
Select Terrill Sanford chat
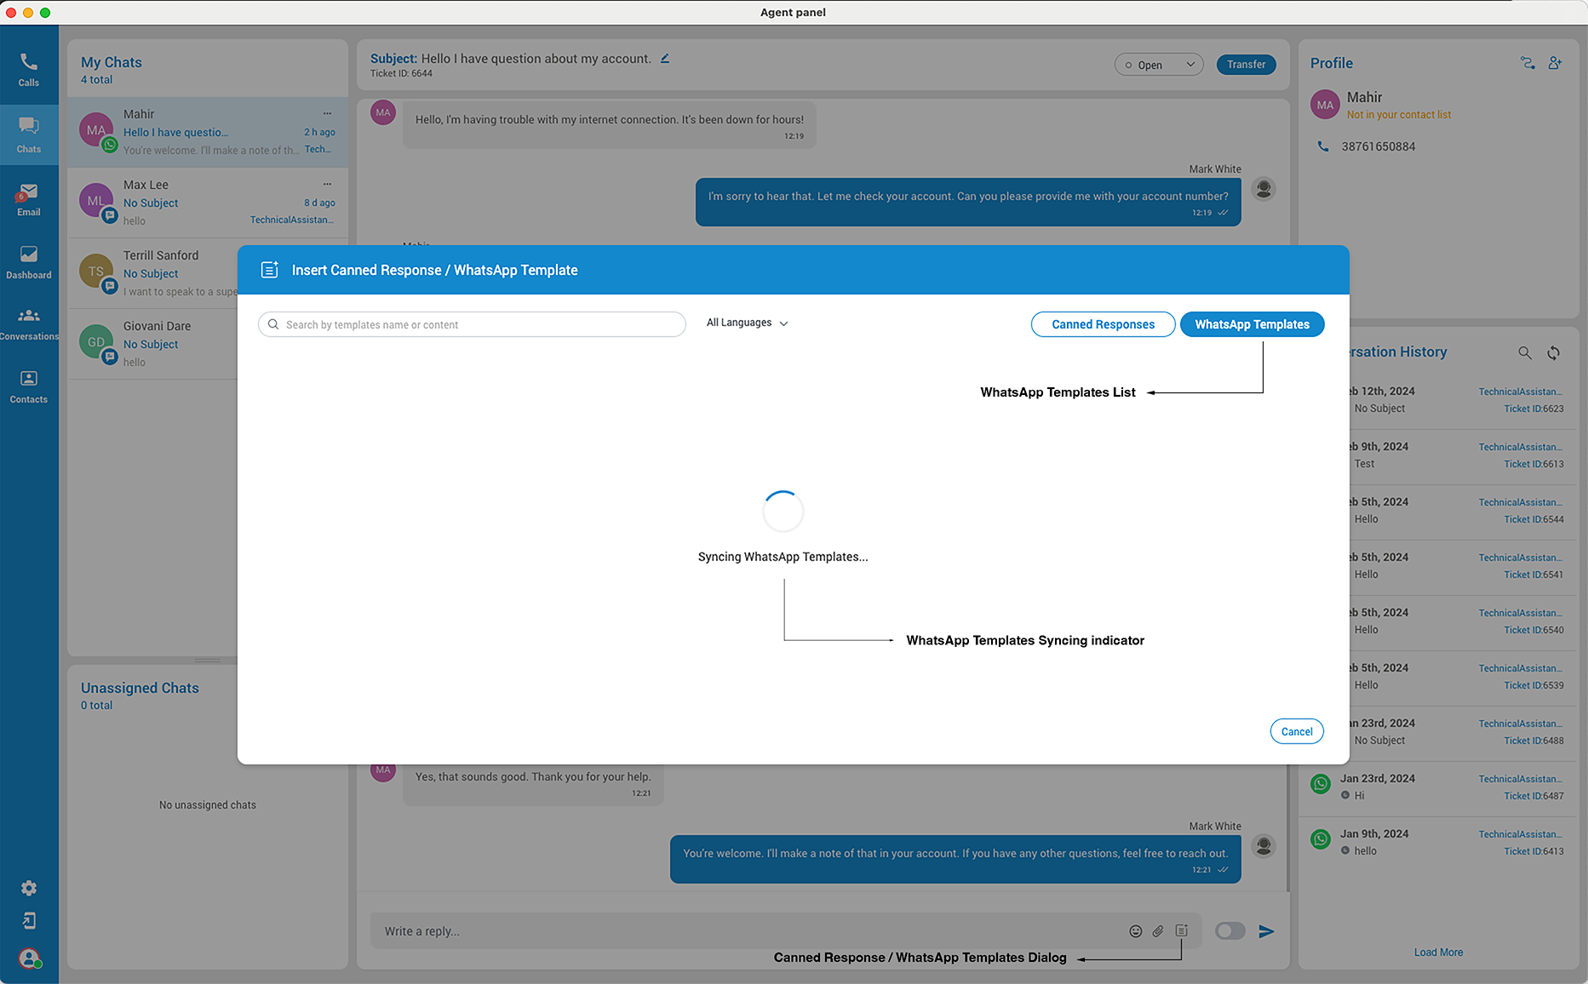pos(153,273)
